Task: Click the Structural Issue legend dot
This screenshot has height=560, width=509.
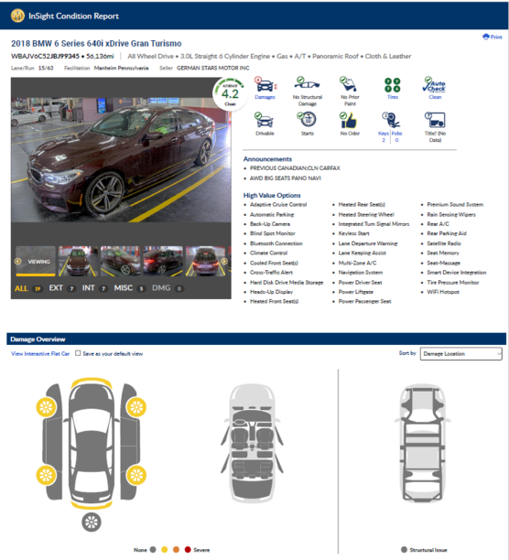Action: [x=404, y=550]
